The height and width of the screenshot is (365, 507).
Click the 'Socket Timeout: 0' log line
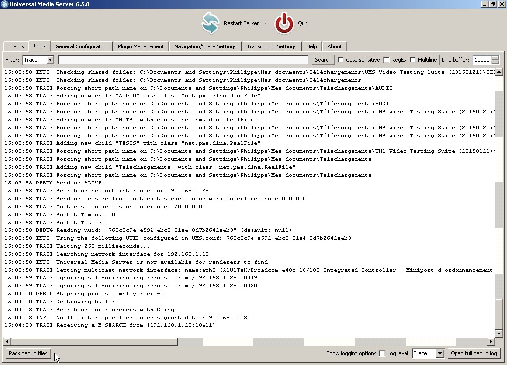(x=60, y=215)
